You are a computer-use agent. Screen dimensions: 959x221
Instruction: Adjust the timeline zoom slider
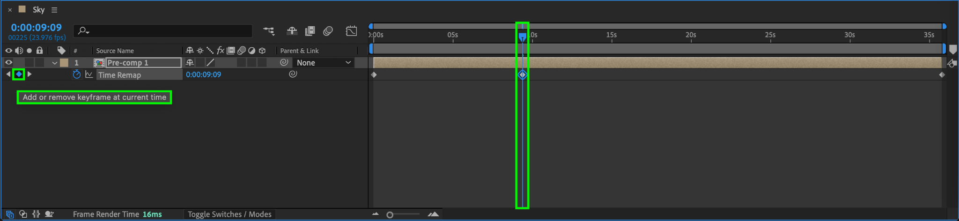point(390,215)
